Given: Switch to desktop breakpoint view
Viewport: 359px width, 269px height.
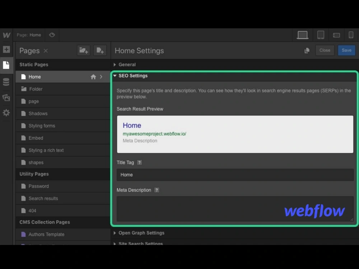Looking at the screenshot, I should 302,35.
